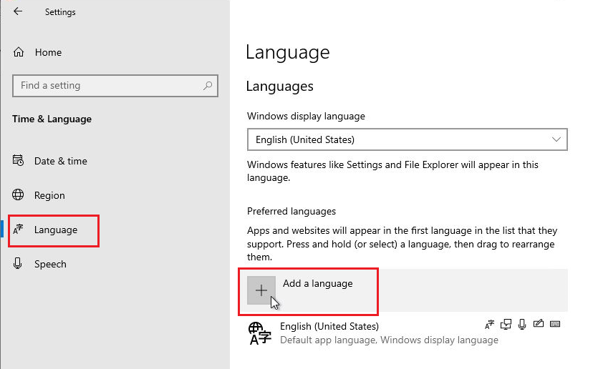
Task: Click the Home house icon
Action: [19, 51]
